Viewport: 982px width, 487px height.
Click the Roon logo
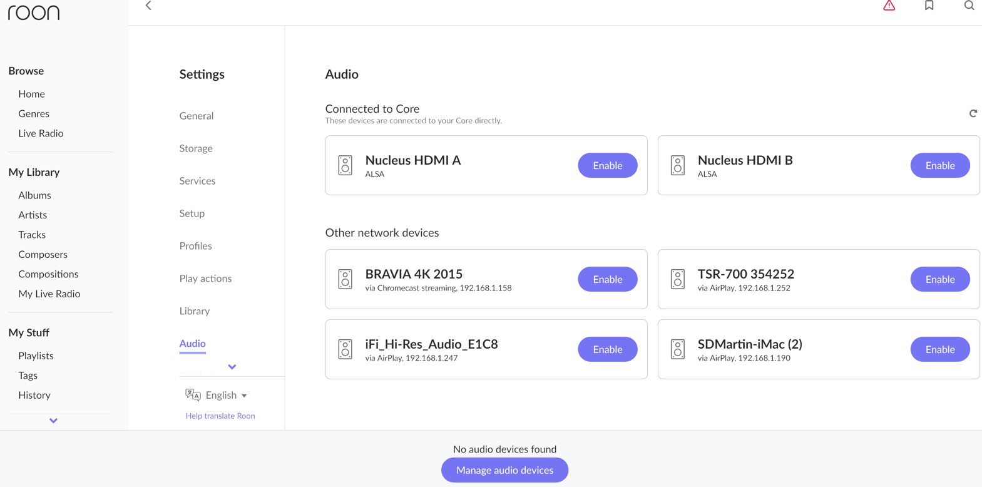click(x=34, y=13)
